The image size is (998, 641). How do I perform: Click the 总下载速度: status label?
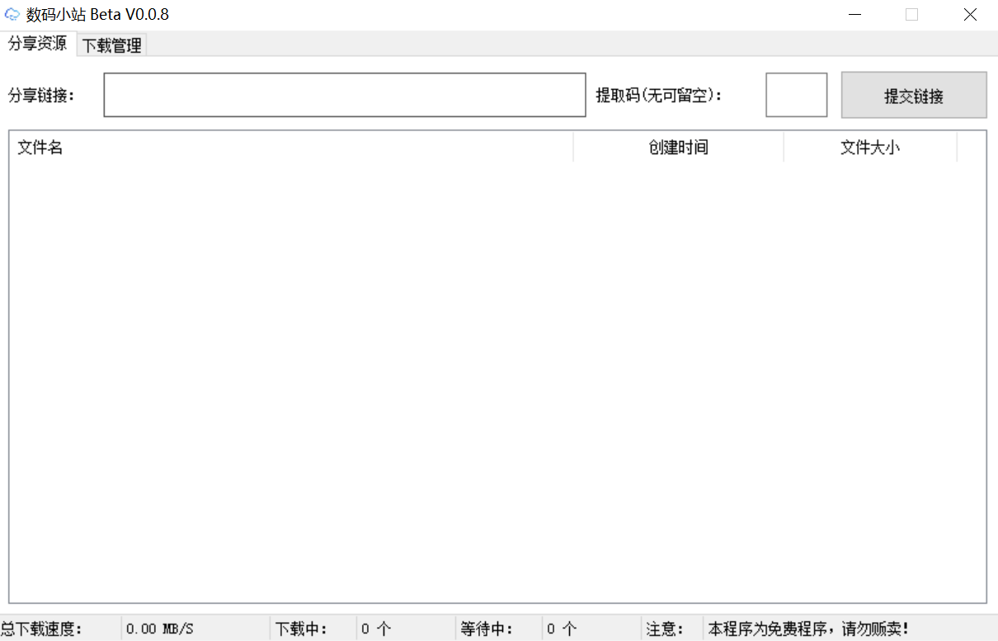point(41,629)
